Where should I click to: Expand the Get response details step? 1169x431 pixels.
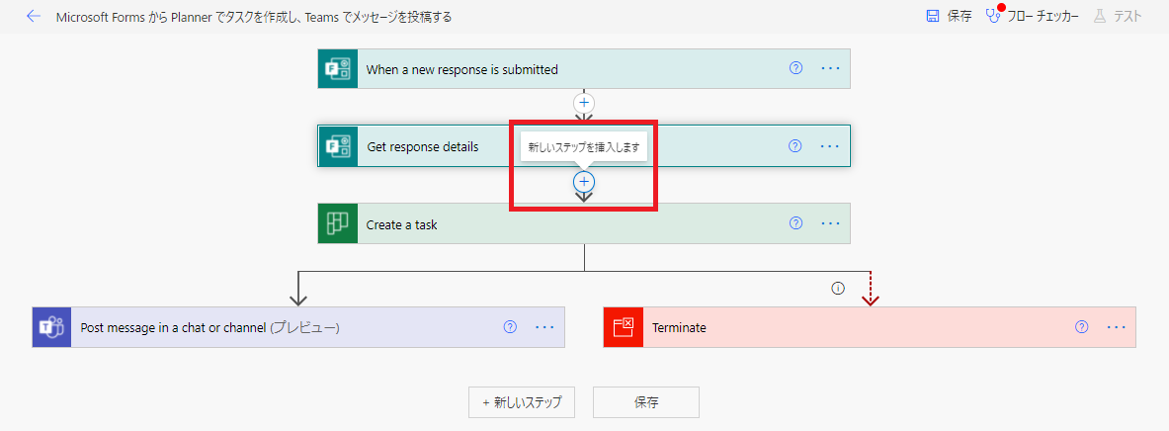(584, 146)
